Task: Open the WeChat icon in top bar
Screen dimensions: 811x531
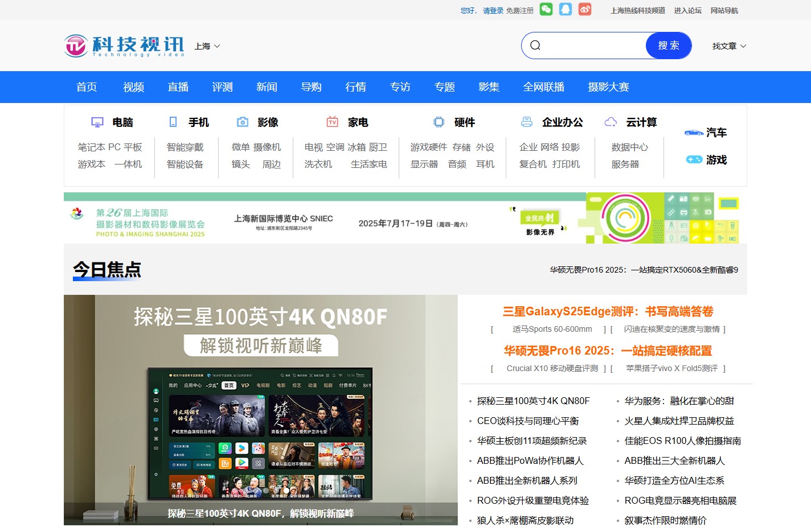Action: (546, 9)
